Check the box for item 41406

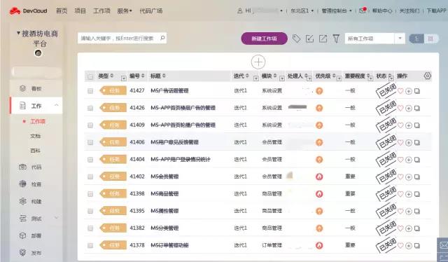tap(90, 142)
